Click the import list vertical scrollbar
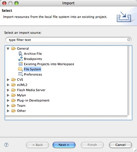This screenshot has height=152, width=137. [x=130, y=81]
